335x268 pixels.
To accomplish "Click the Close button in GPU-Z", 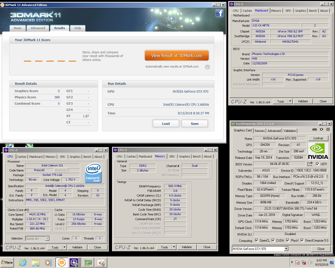I will pyautogui.click(x=321, y=249).
